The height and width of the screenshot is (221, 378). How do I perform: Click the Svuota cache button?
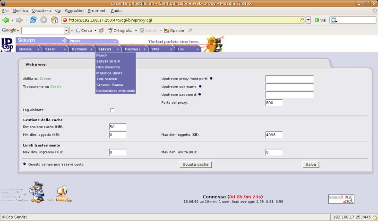196,164
